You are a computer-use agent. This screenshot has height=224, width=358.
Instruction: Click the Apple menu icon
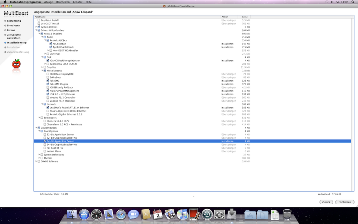(x=5, y=2)
